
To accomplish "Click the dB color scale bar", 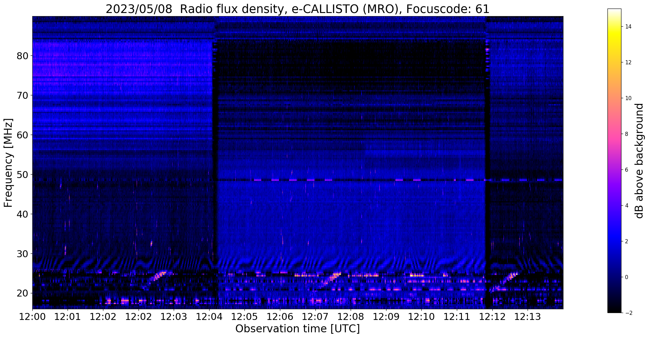I will coord(614,161).
